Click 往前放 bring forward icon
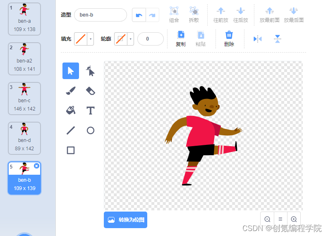Image resolution: width=328 pixels, height=236 pixels. (x=221, y=11)
